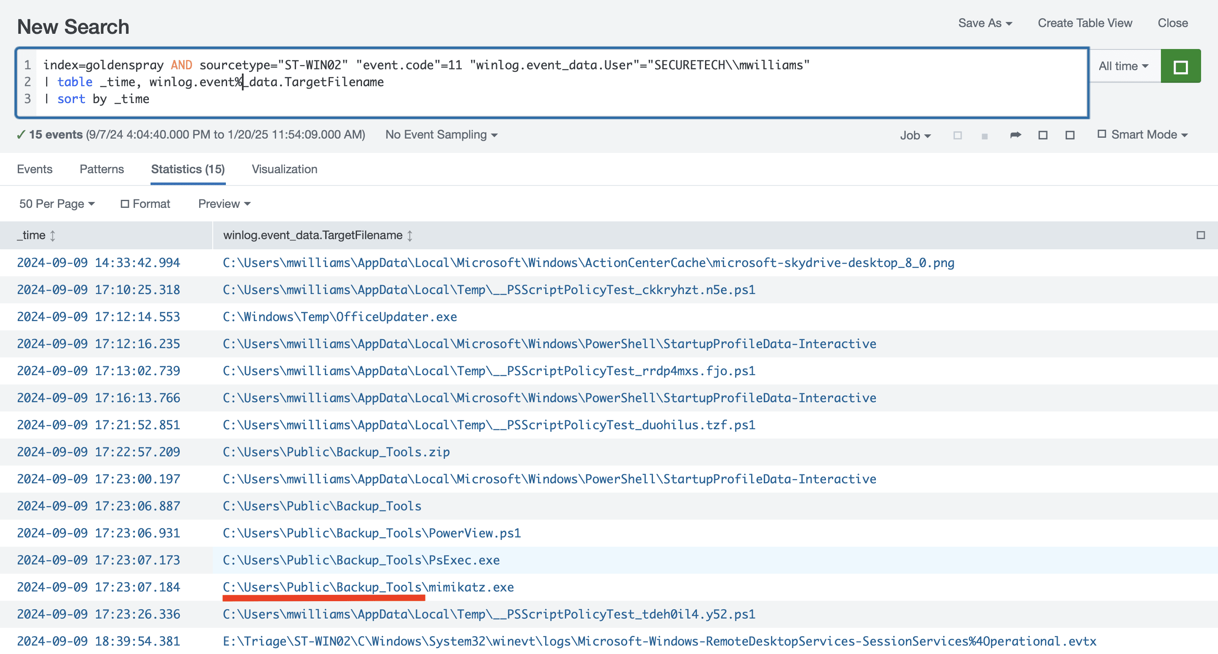Viewport: 1218px width, 654px height.
Task: Click the square icon at header row end
Action: [1200, 235]
